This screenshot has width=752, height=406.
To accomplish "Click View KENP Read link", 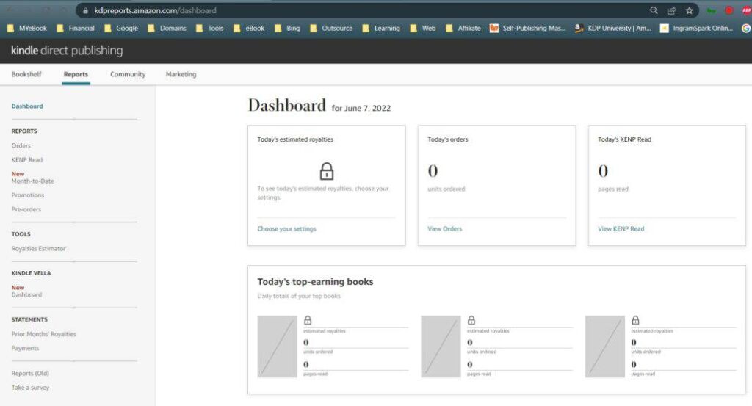I will [621, 228].
